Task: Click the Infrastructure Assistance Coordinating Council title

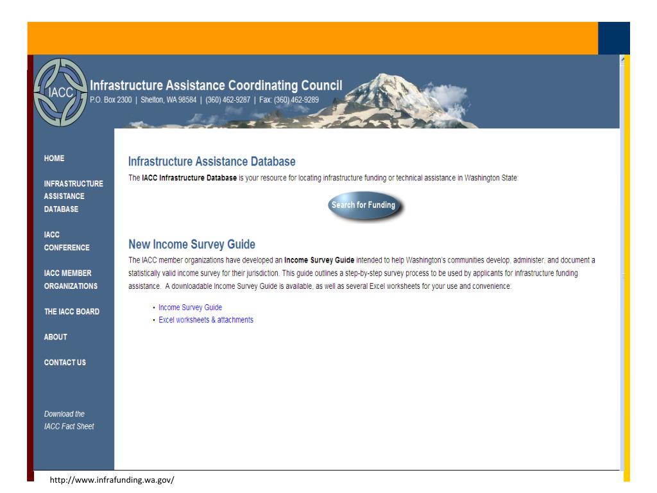Action: [x=216, y=85]
